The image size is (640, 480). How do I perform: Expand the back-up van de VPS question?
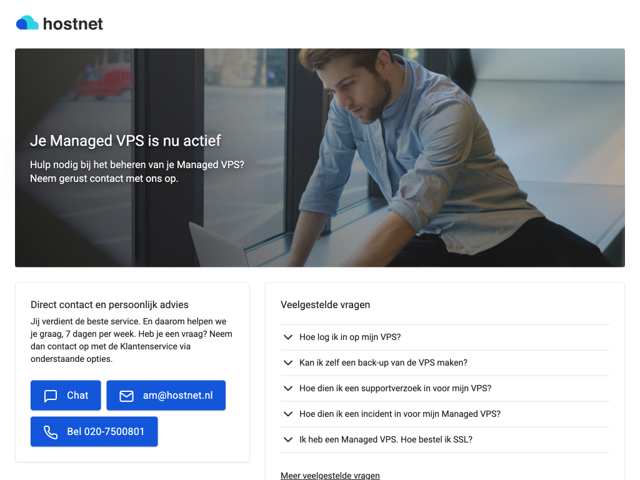tap(383, 362)
